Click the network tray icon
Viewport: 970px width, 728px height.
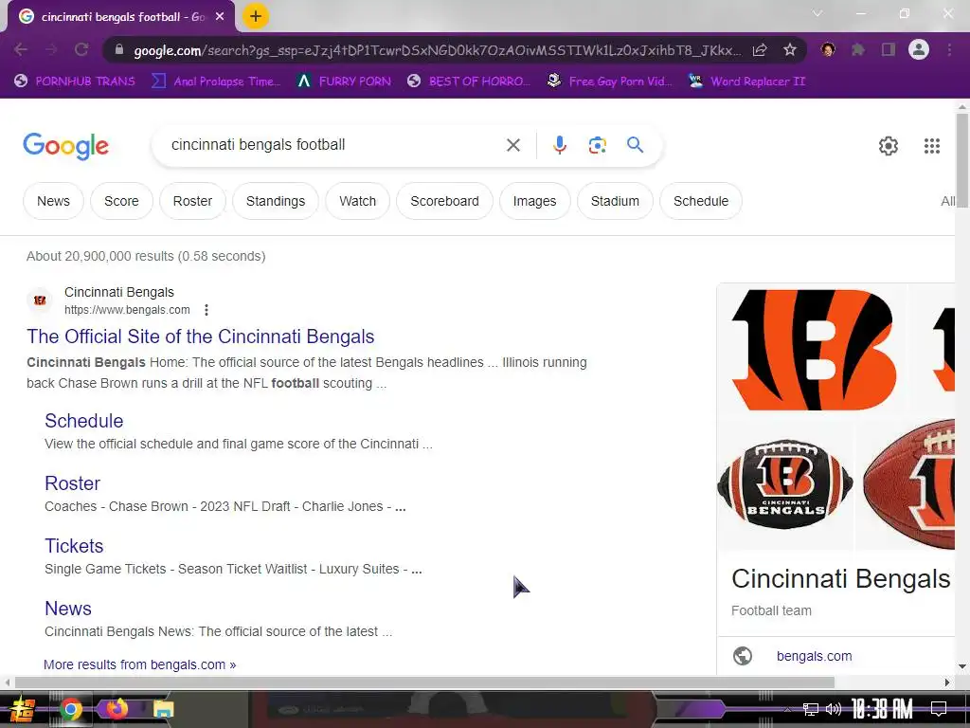[810, 709]
